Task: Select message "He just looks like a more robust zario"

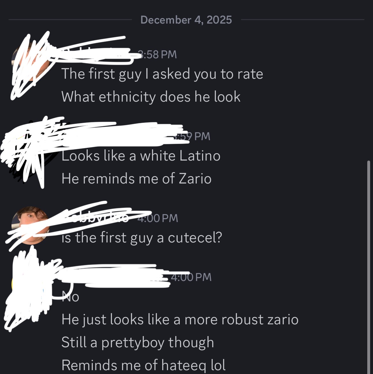Action: coord(180,320)
